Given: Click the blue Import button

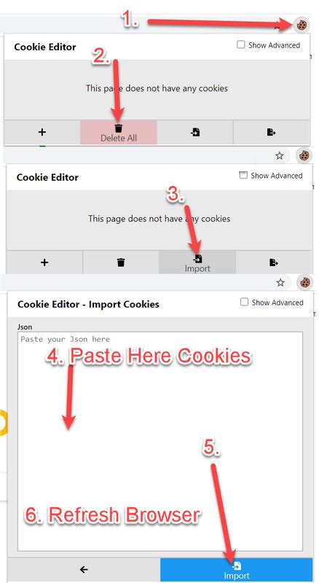Looking at the screenshot, I should click(x=237, y=569).
